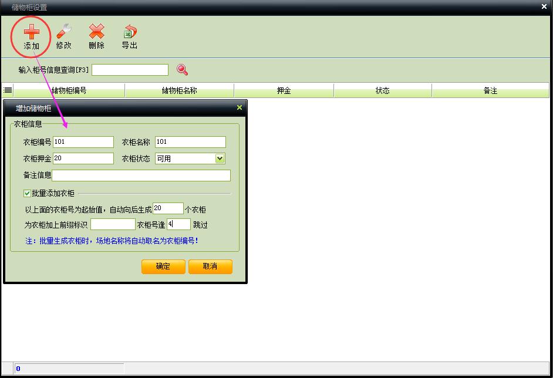Sort by 储物柜名称 column header

click(x=179, y=90)
